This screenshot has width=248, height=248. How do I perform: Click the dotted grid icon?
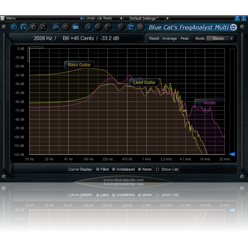click(122, 27)
